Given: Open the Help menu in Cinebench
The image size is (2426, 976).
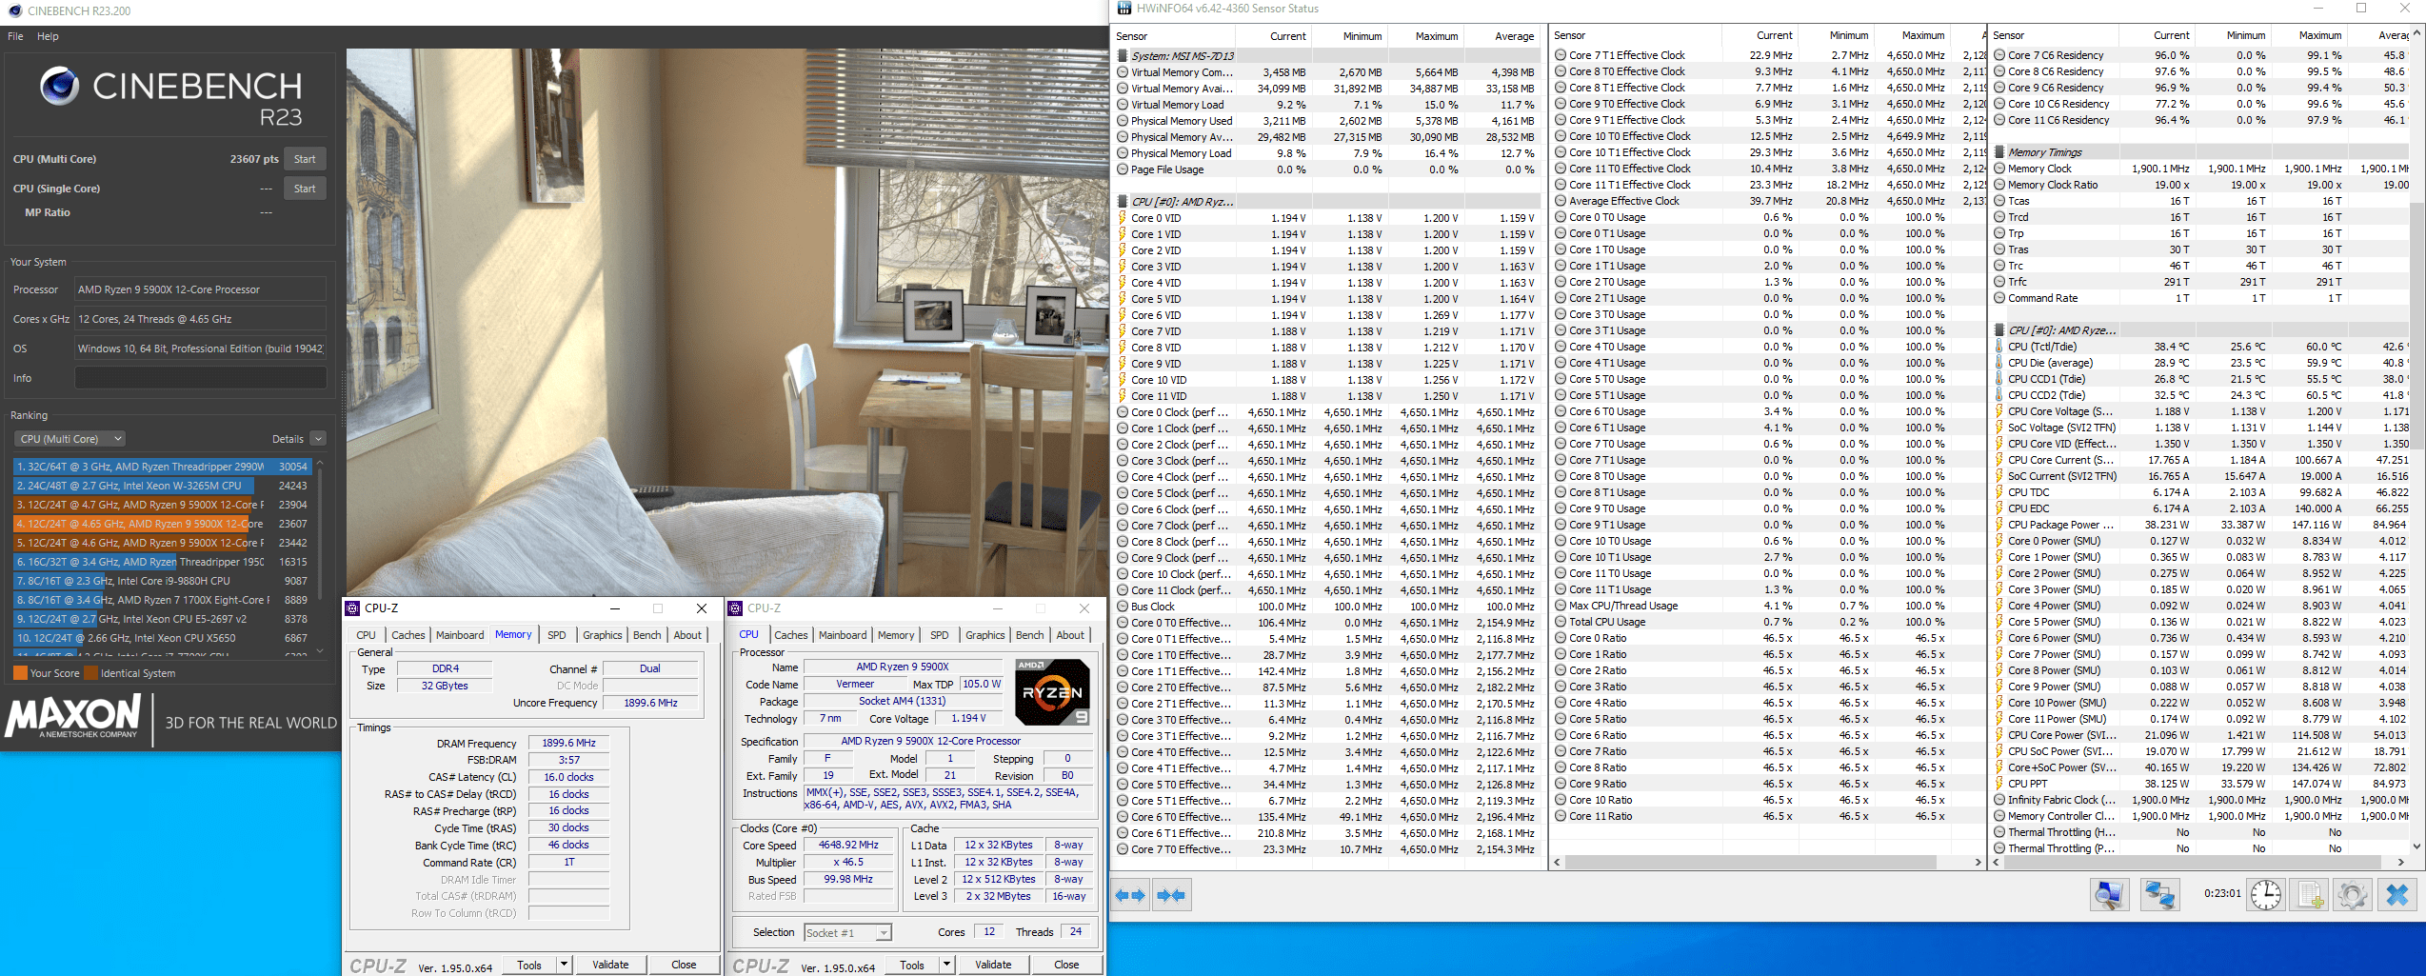Looking at the screenshot, I should [x=48, y=36].
